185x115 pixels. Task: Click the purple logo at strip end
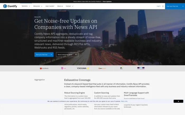click(x=141, y=68)
